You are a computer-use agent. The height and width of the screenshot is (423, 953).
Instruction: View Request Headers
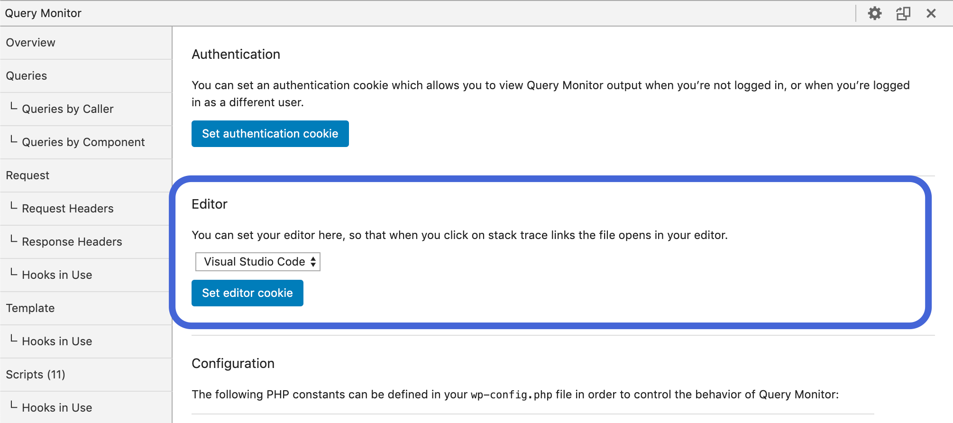[68, 209]
